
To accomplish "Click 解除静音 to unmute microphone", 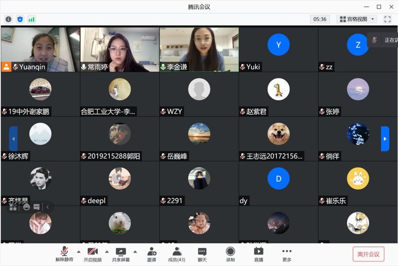I will [x=64, y=254].
